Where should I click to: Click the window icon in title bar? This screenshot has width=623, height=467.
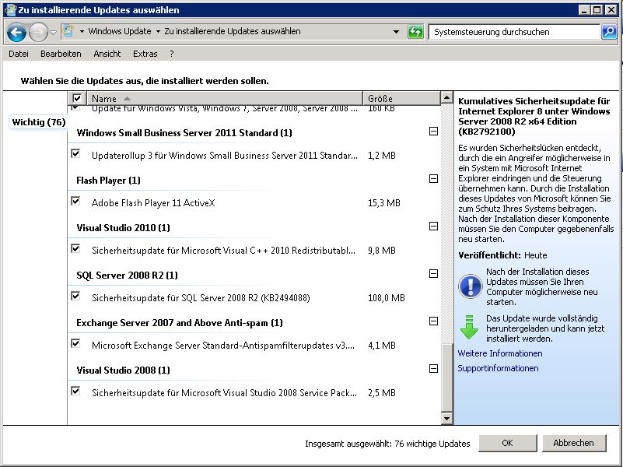click(x=9, y=10)
